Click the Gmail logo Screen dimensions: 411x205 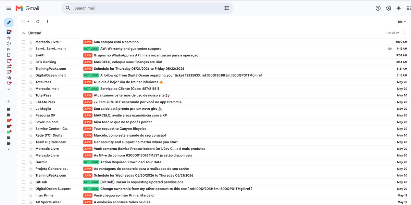[27, 8]
